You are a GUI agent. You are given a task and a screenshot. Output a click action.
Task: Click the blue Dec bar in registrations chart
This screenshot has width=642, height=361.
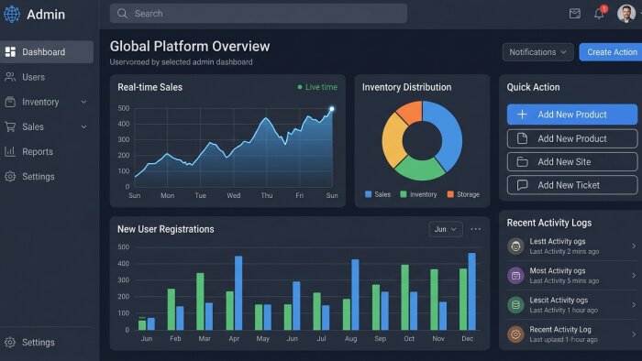[x=471, y=291]
